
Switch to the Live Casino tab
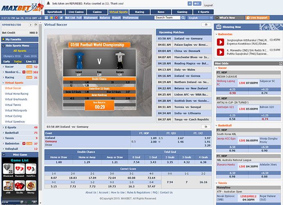[x=76, y=12]
